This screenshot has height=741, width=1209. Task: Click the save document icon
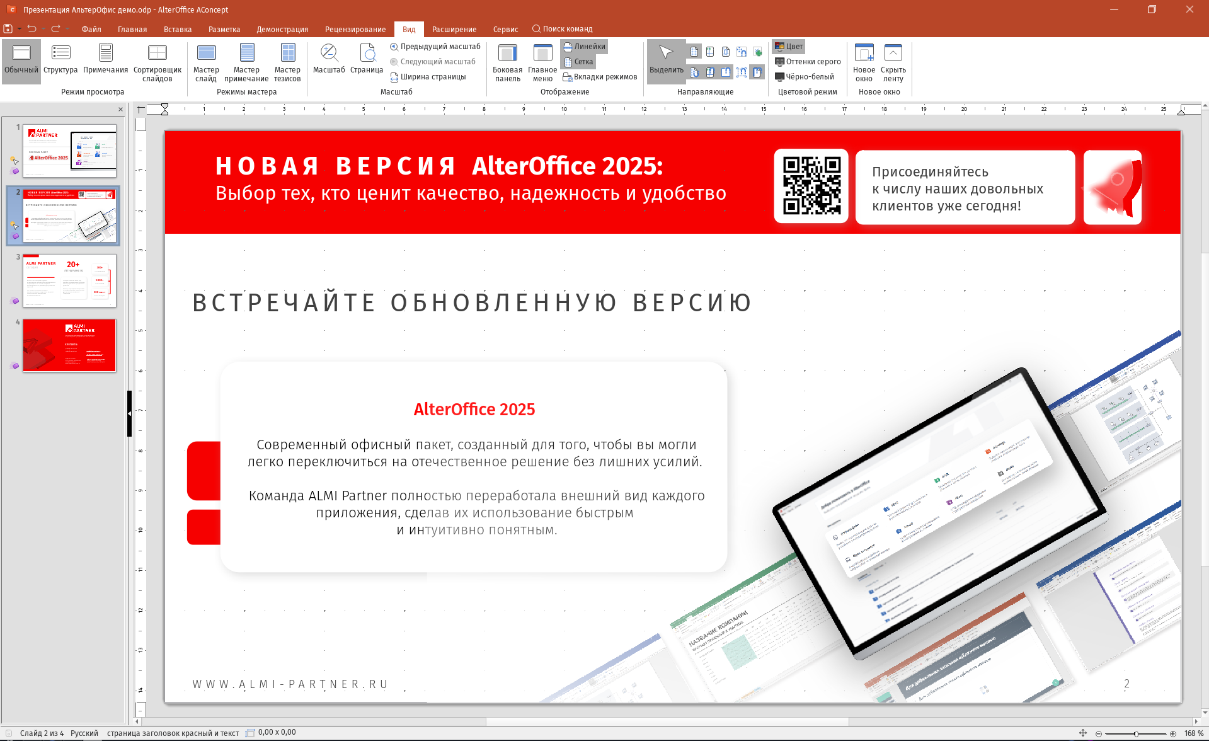coord(8,29)
